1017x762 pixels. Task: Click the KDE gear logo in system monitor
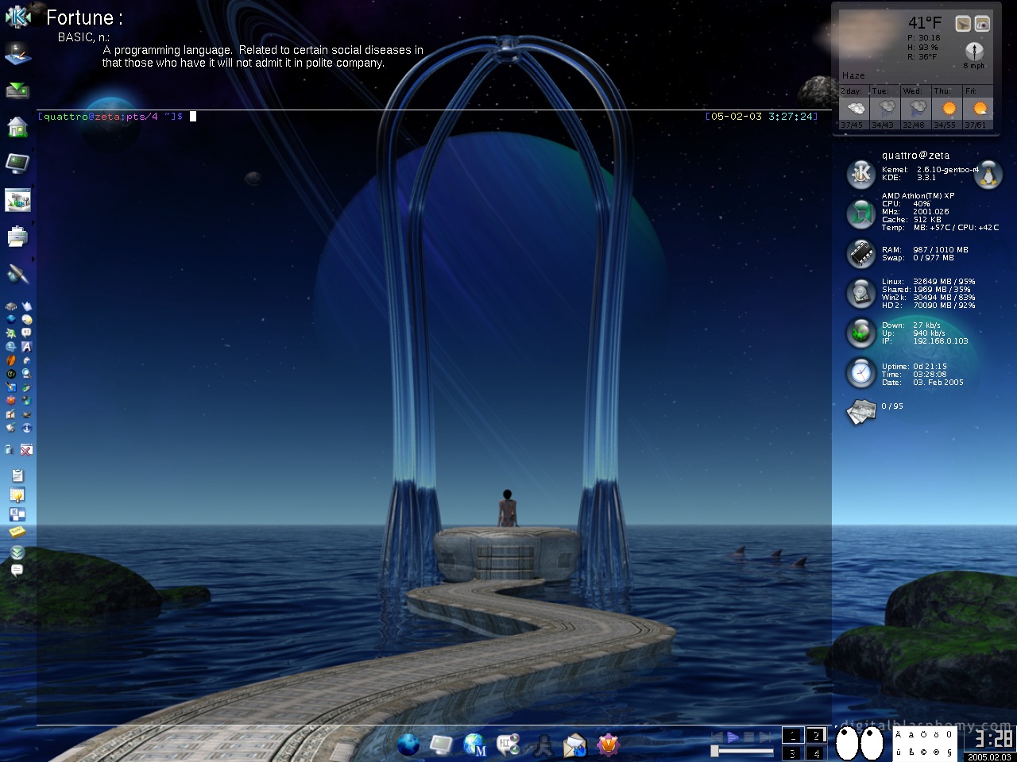(x=860, y=174)
